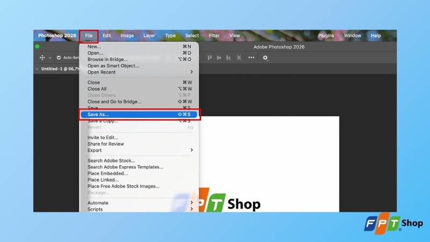Choose Close from the File menu

(139, 82)
